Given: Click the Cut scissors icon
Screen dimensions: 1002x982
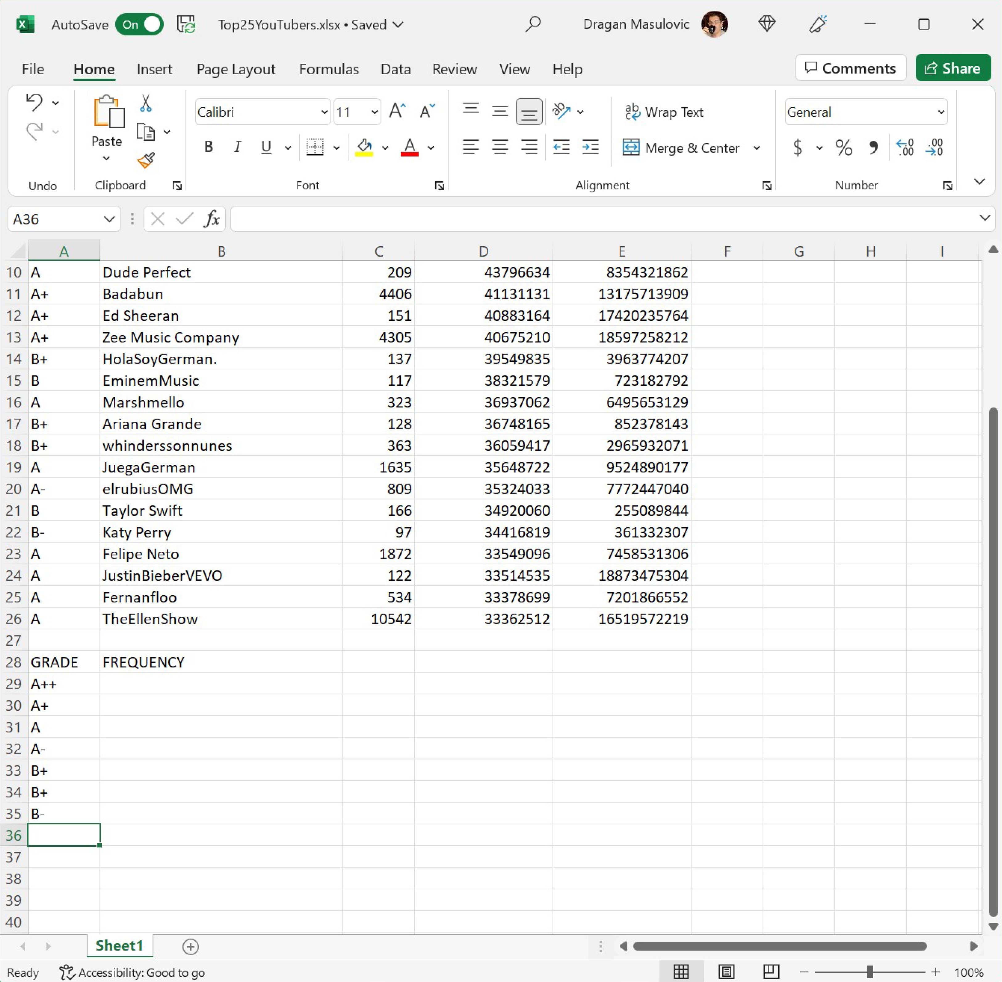Looking at the screenshot, I should [x=146, y=104].
